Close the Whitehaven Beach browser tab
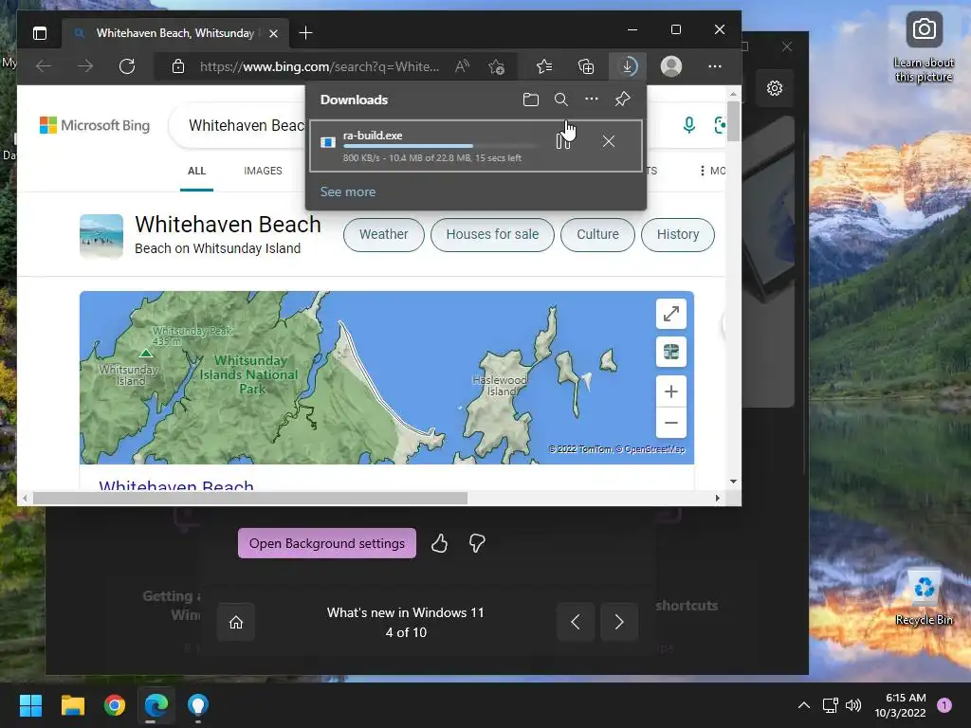Image resolution: width=971 pixels, height=728 pixels. coord(274,33)
